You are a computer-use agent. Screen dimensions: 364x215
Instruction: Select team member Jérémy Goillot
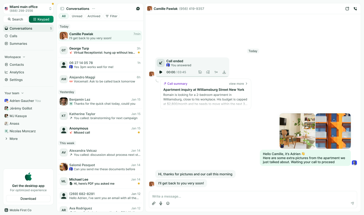coord(28,108)
